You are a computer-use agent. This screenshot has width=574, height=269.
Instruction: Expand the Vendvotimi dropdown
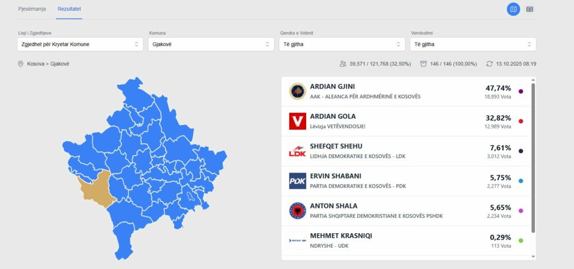[473, 44]
